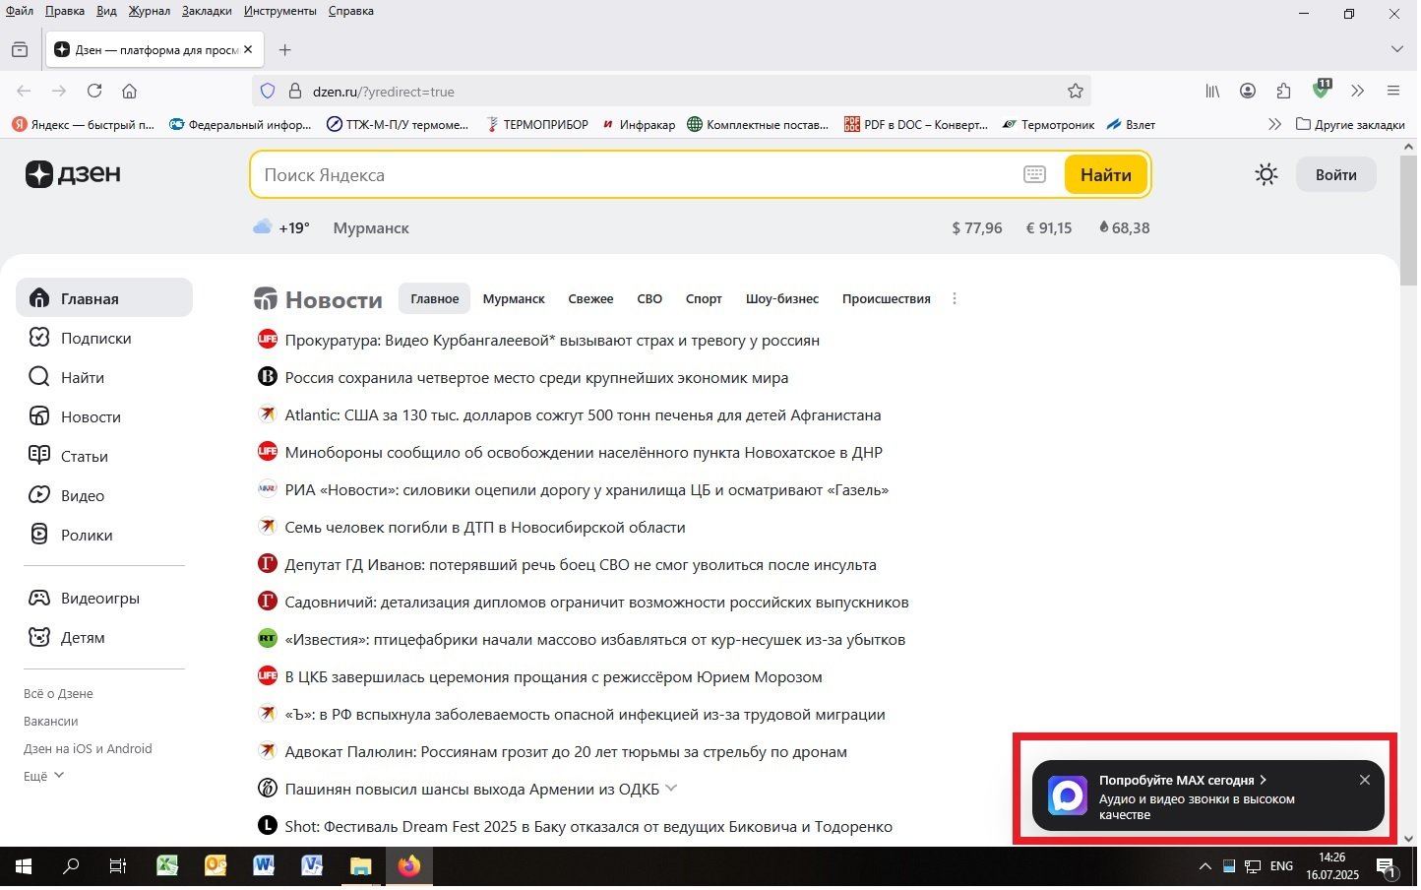The image size is (1421, 890).
Task: Click the Дзен logo
Action: pyautogui.click(x=73, y=174)
